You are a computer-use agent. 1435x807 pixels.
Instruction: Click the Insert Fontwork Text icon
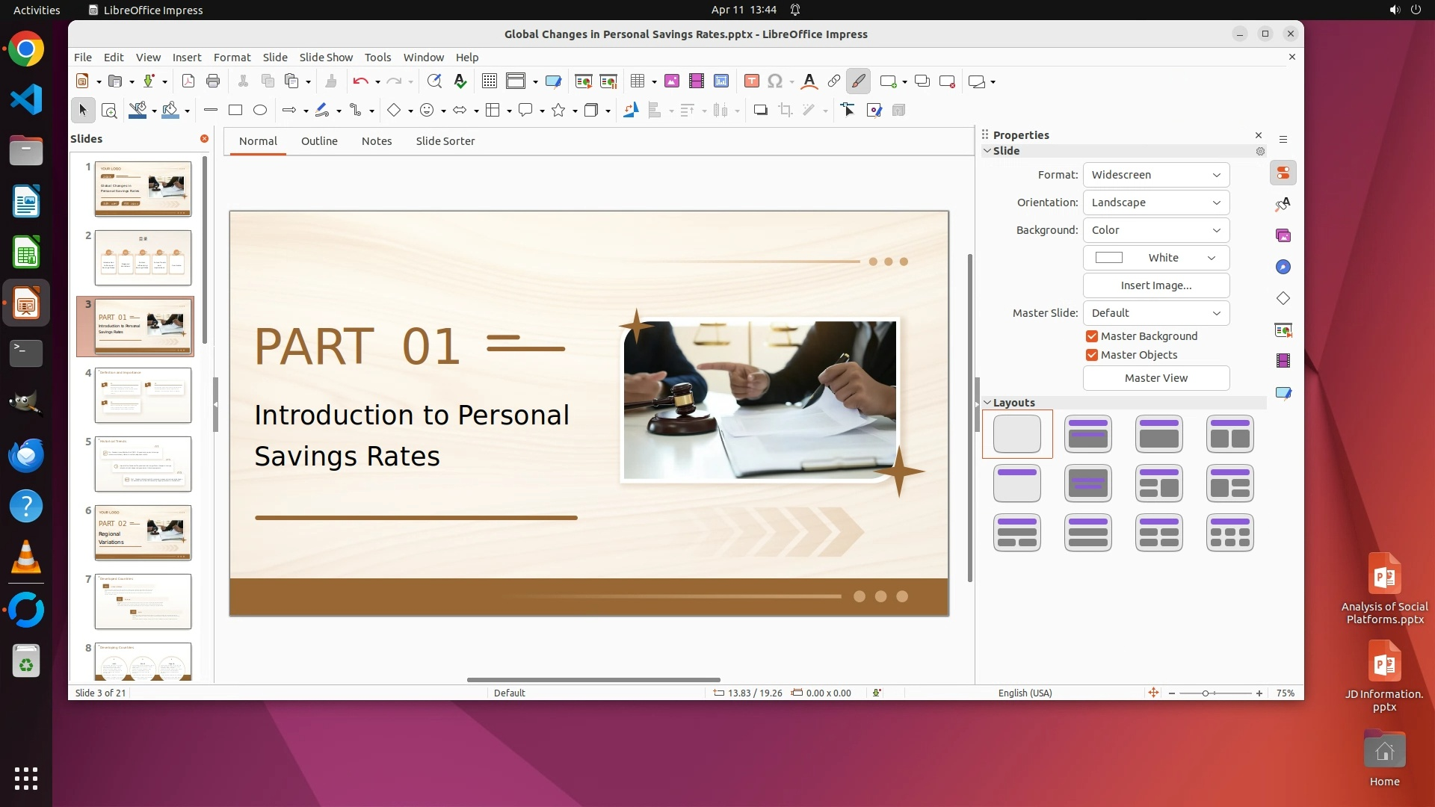(809, 81)
